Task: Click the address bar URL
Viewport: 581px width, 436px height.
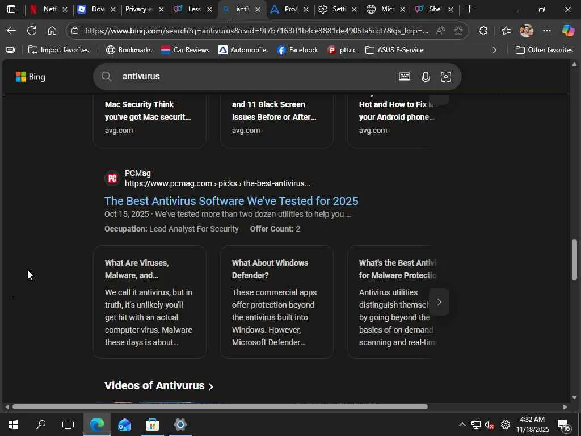Action: (x=256, y=31)
